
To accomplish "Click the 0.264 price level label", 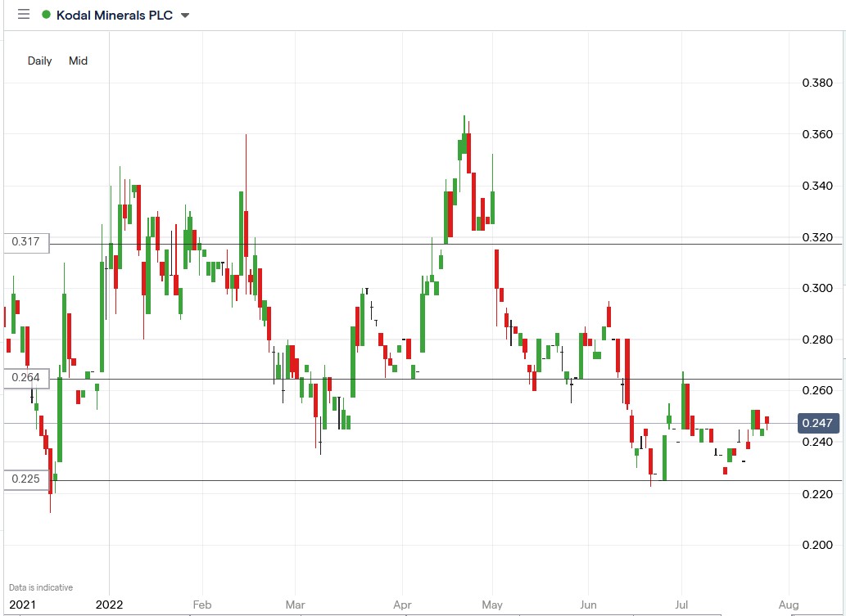I will (25, 378).
